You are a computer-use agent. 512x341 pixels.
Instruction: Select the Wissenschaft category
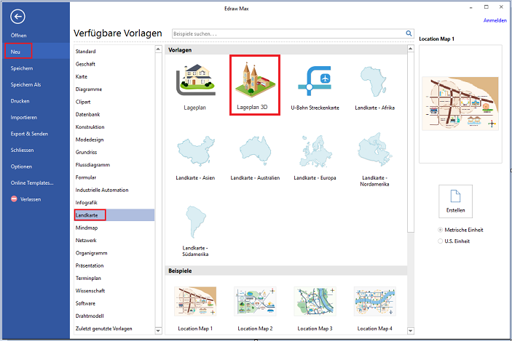[x=114, y=291]
